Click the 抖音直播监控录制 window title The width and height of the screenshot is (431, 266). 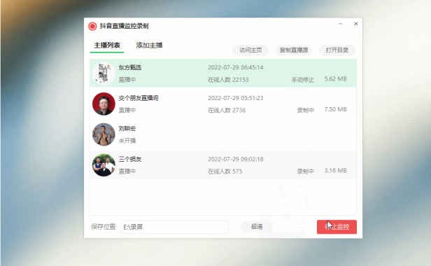coord(125,26)
